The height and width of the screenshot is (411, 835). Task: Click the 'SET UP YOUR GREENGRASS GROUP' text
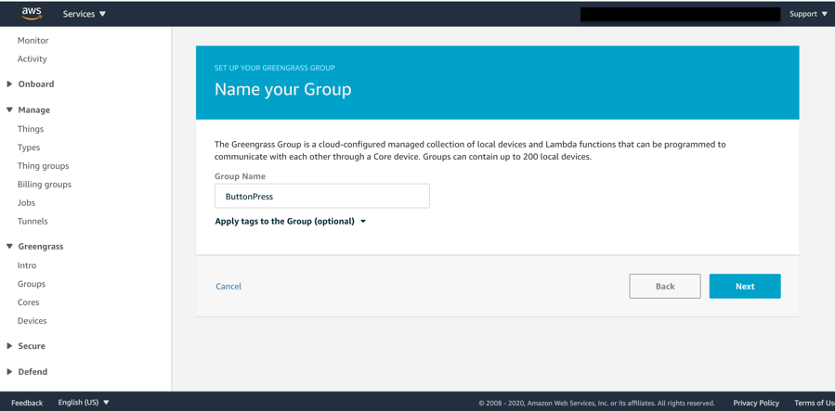pyautogui.click(x=275, y=68)
